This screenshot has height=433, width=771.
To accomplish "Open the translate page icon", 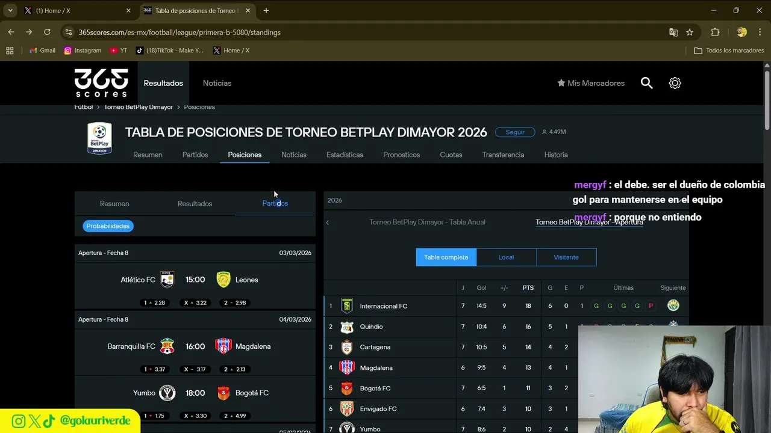I will (x=673, y=32).
